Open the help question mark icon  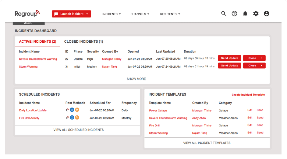[x=234, y=14]
